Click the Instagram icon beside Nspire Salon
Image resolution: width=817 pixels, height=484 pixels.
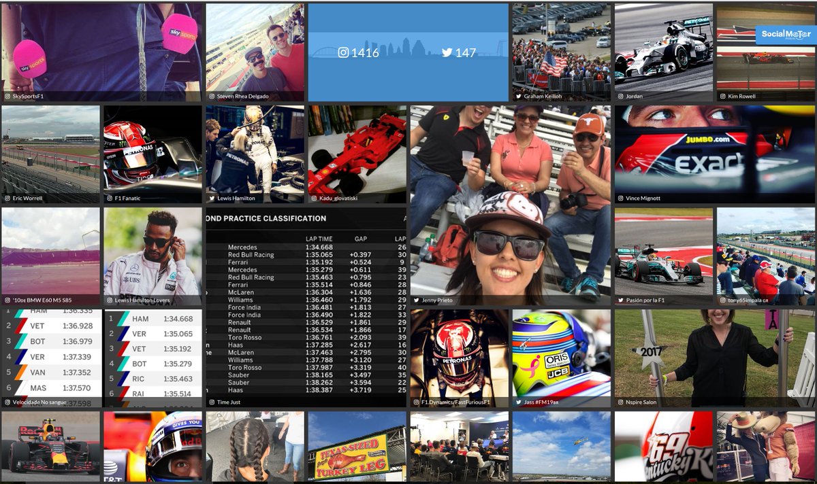(620, 402)
